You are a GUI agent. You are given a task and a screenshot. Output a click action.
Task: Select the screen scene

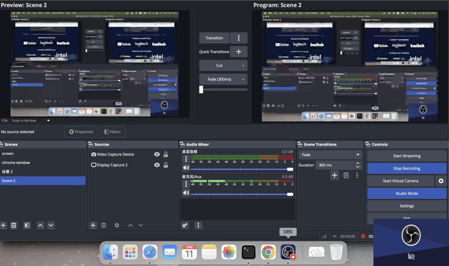pyautogui.click(x=43, y=153)
